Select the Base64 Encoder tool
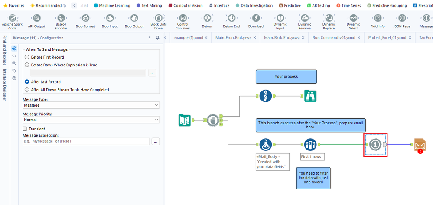The width and height of the screenshot is (433, 205). [61, 22]
